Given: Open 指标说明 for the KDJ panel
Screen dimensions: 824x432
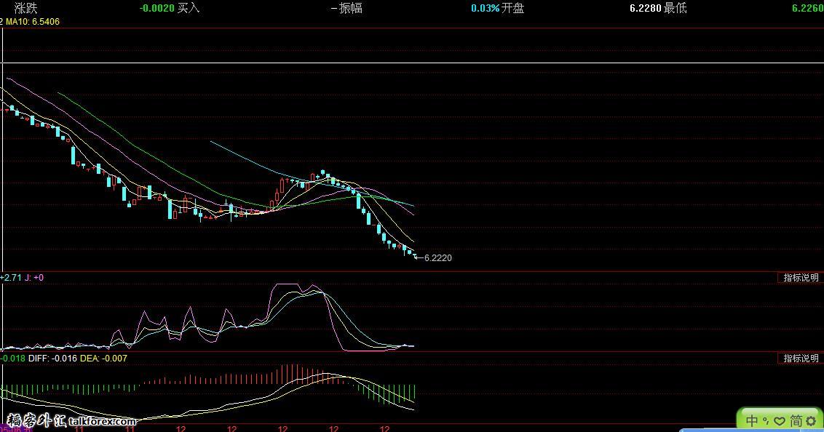Looking at the screenshot, I should tap(801, 278).
